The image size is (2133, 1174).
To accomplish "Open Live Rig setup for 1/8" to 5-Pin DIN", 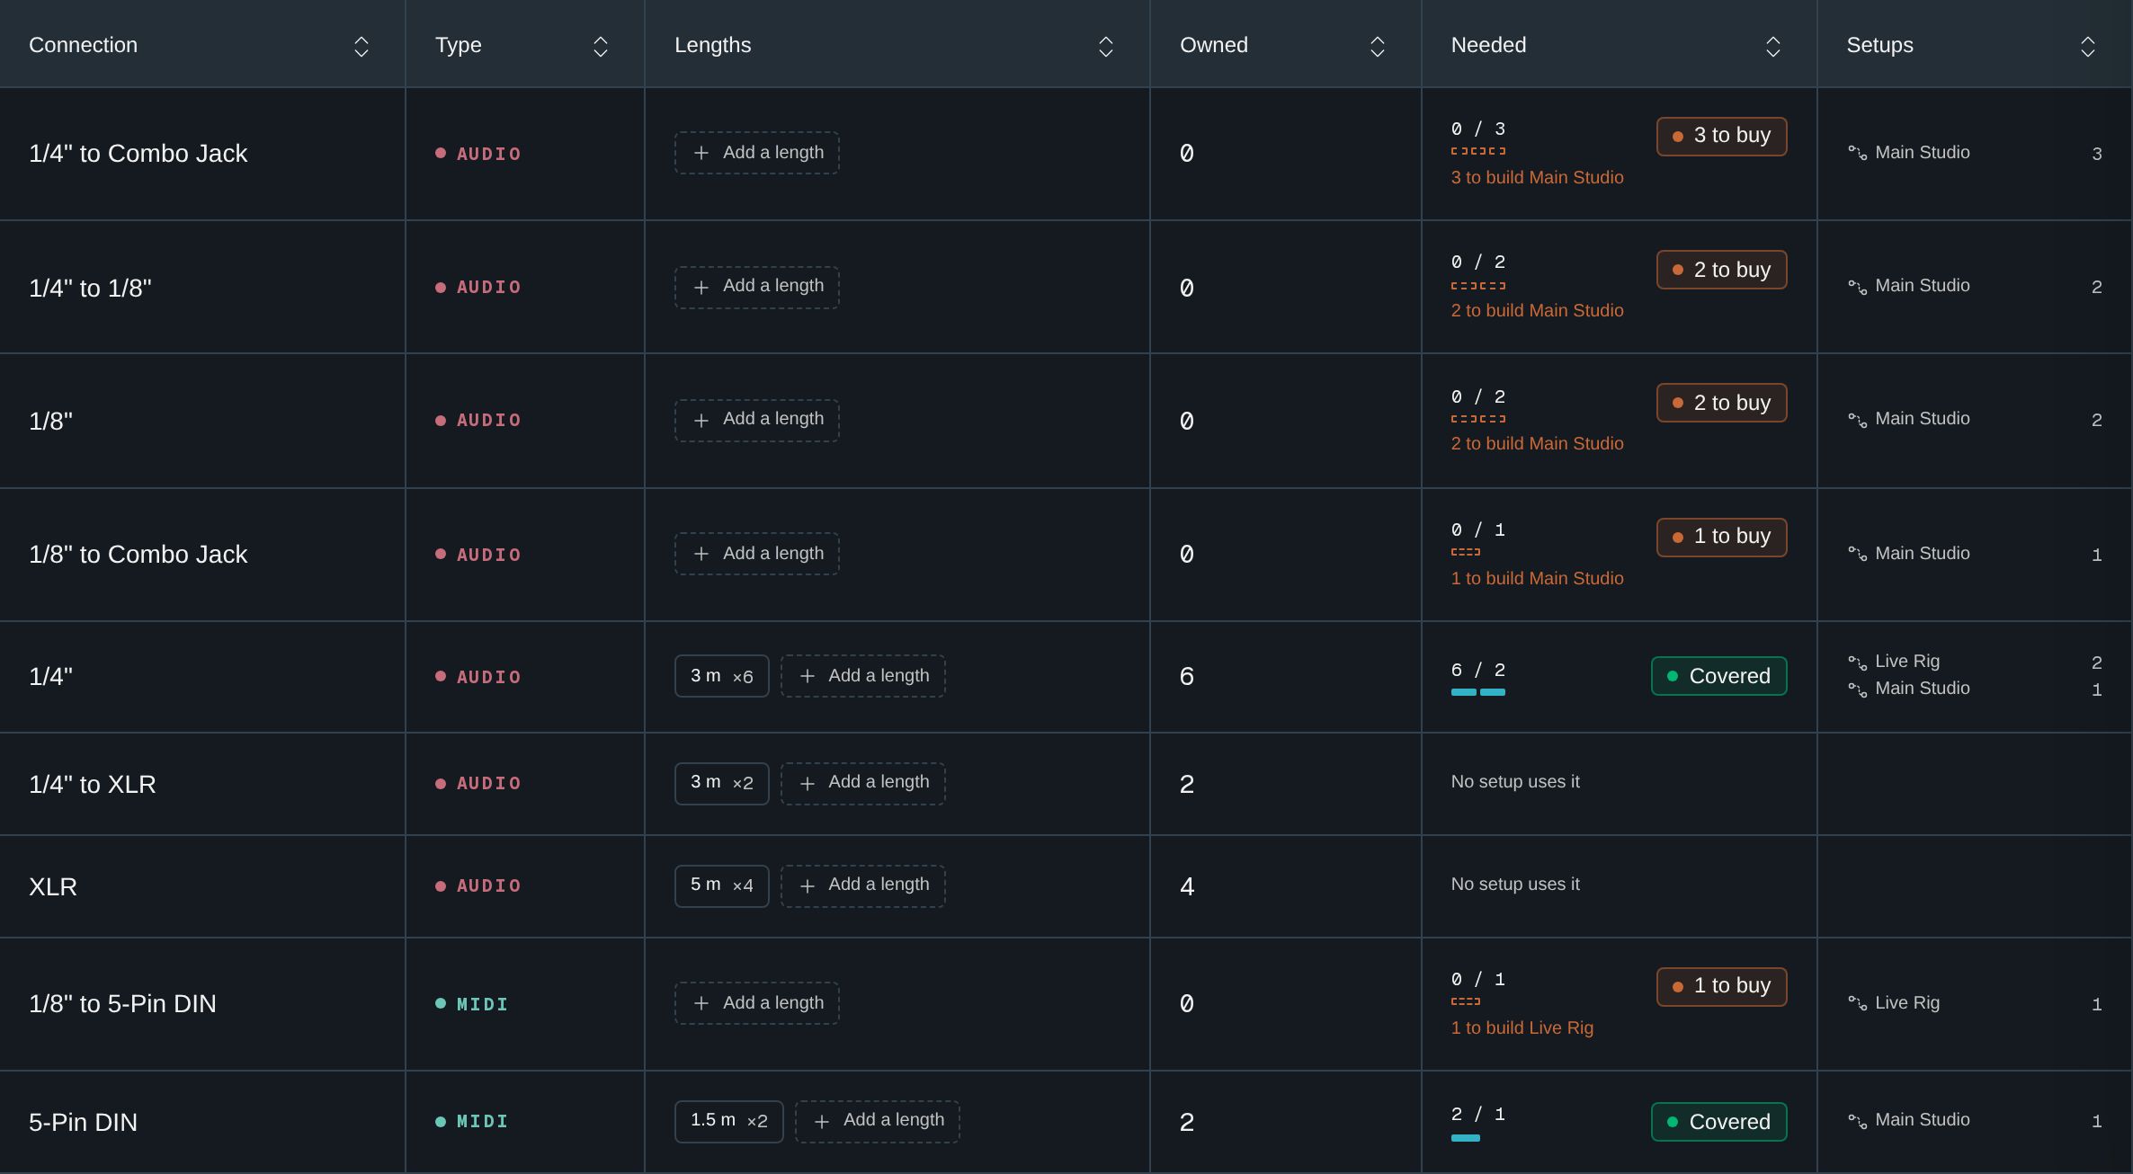I will click(x=1906, y=1003).
